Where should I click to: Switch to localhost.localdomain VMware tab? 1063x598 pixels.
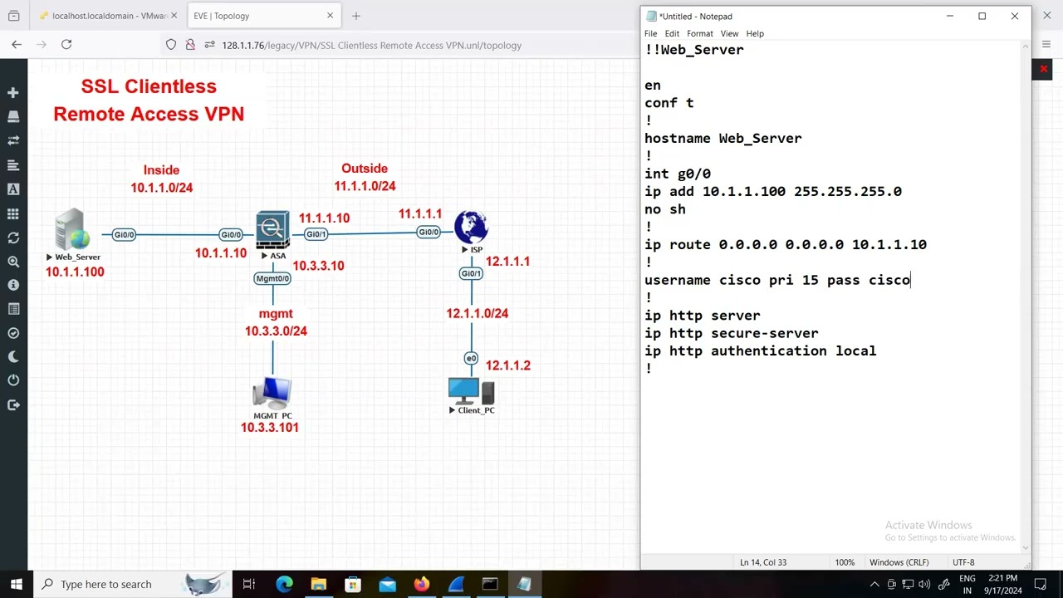click(104, 16)
